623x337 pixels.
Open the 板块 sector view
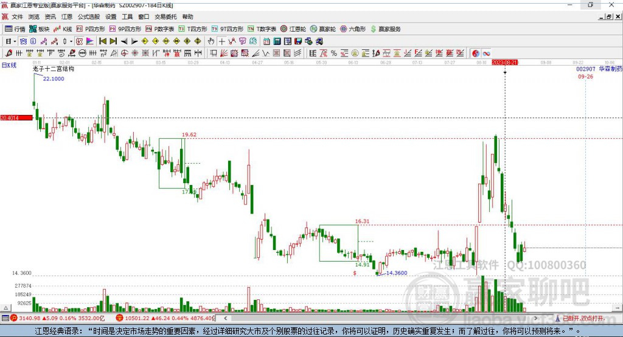pyautogui.click(x=40, y=29)
